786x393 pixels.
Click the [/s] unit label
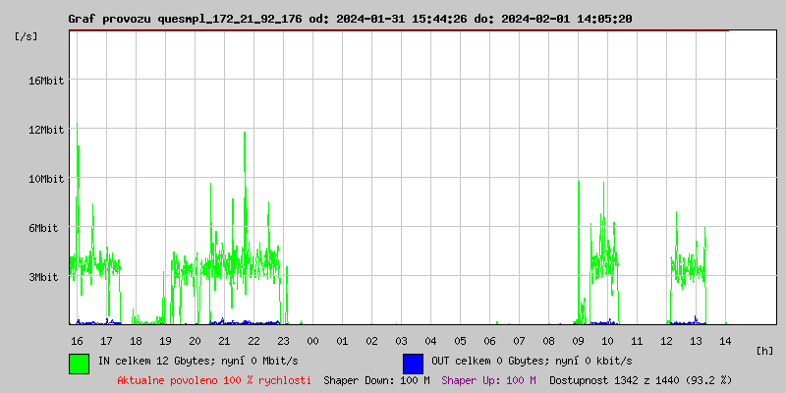click(x=27, y=36)
